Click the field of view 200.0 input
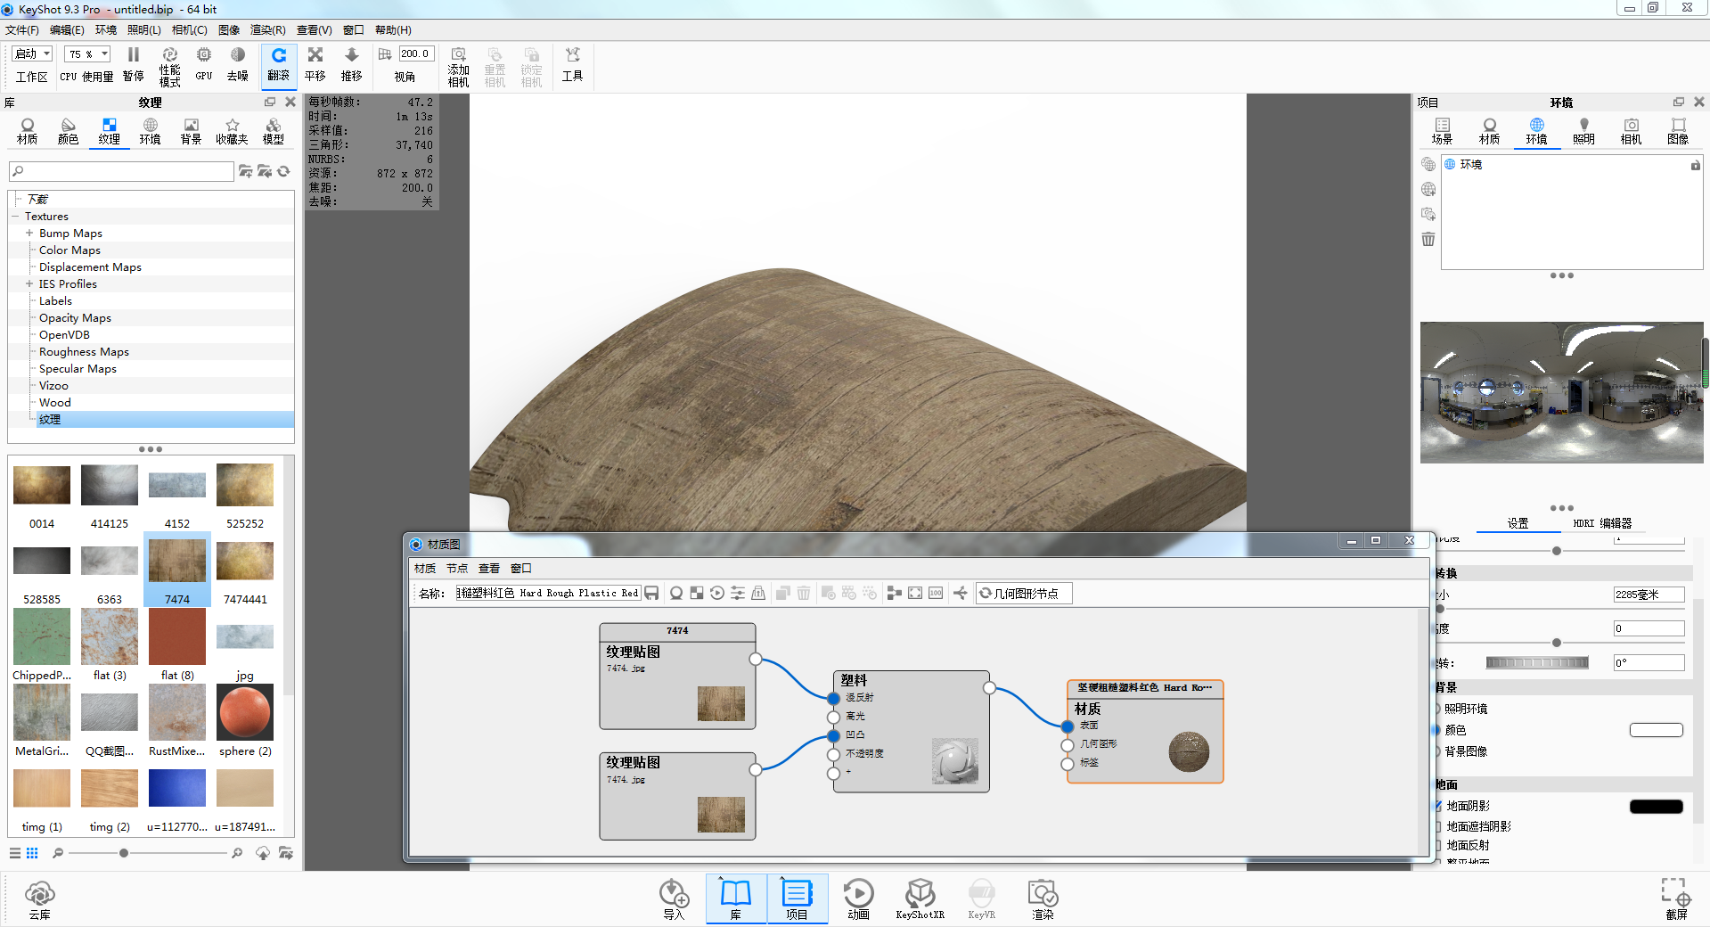Image resolution: width=1710 pixels, height=927 pixels. (x=416, y=54)
